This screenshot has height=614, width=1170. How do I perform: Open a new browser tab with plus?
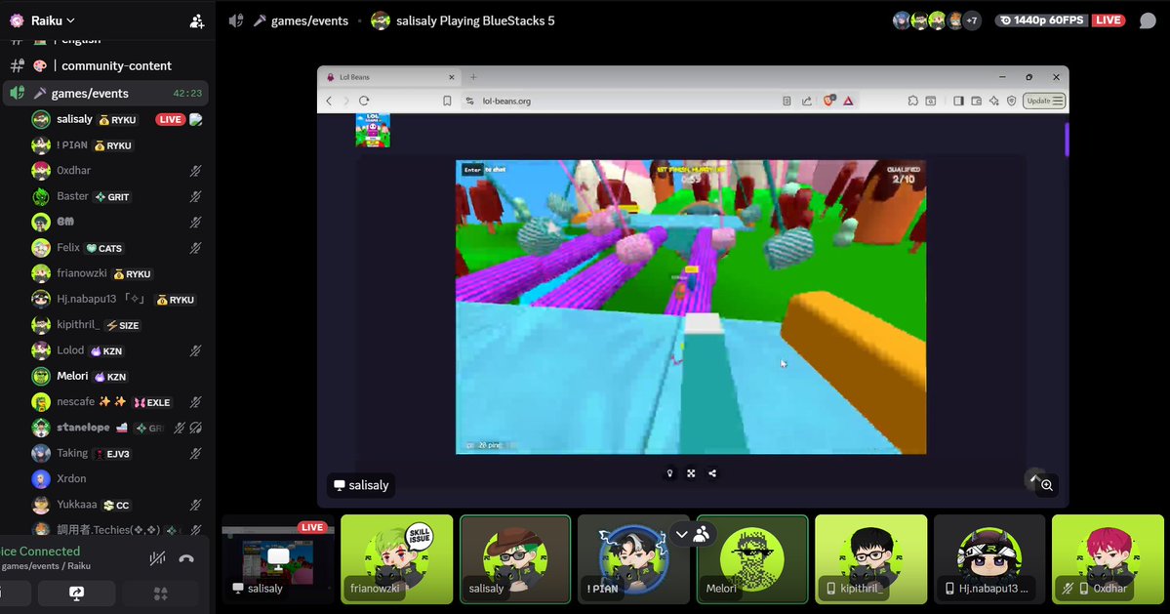(x=473, y=77)
